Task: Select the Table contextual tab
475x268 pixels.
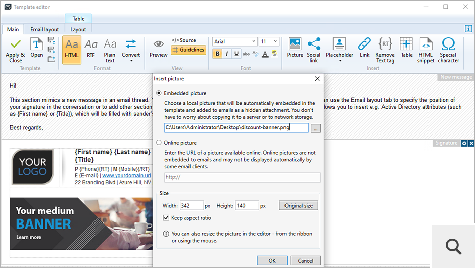Action: 78,19
